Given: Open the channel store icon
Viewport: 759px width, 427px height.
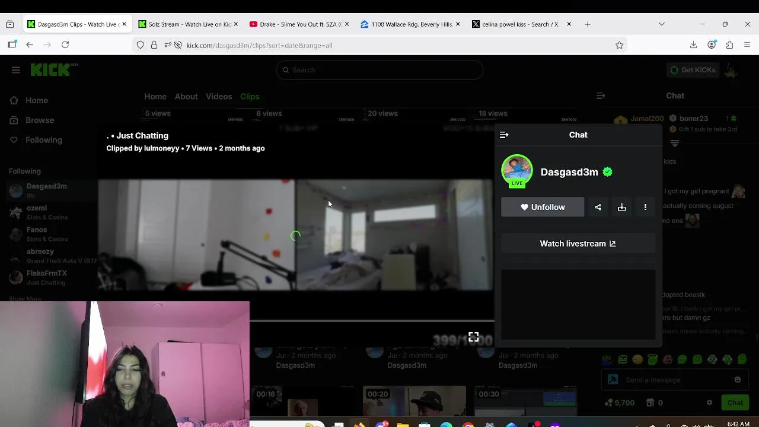Looking at the screenshot, I should 650,403.
